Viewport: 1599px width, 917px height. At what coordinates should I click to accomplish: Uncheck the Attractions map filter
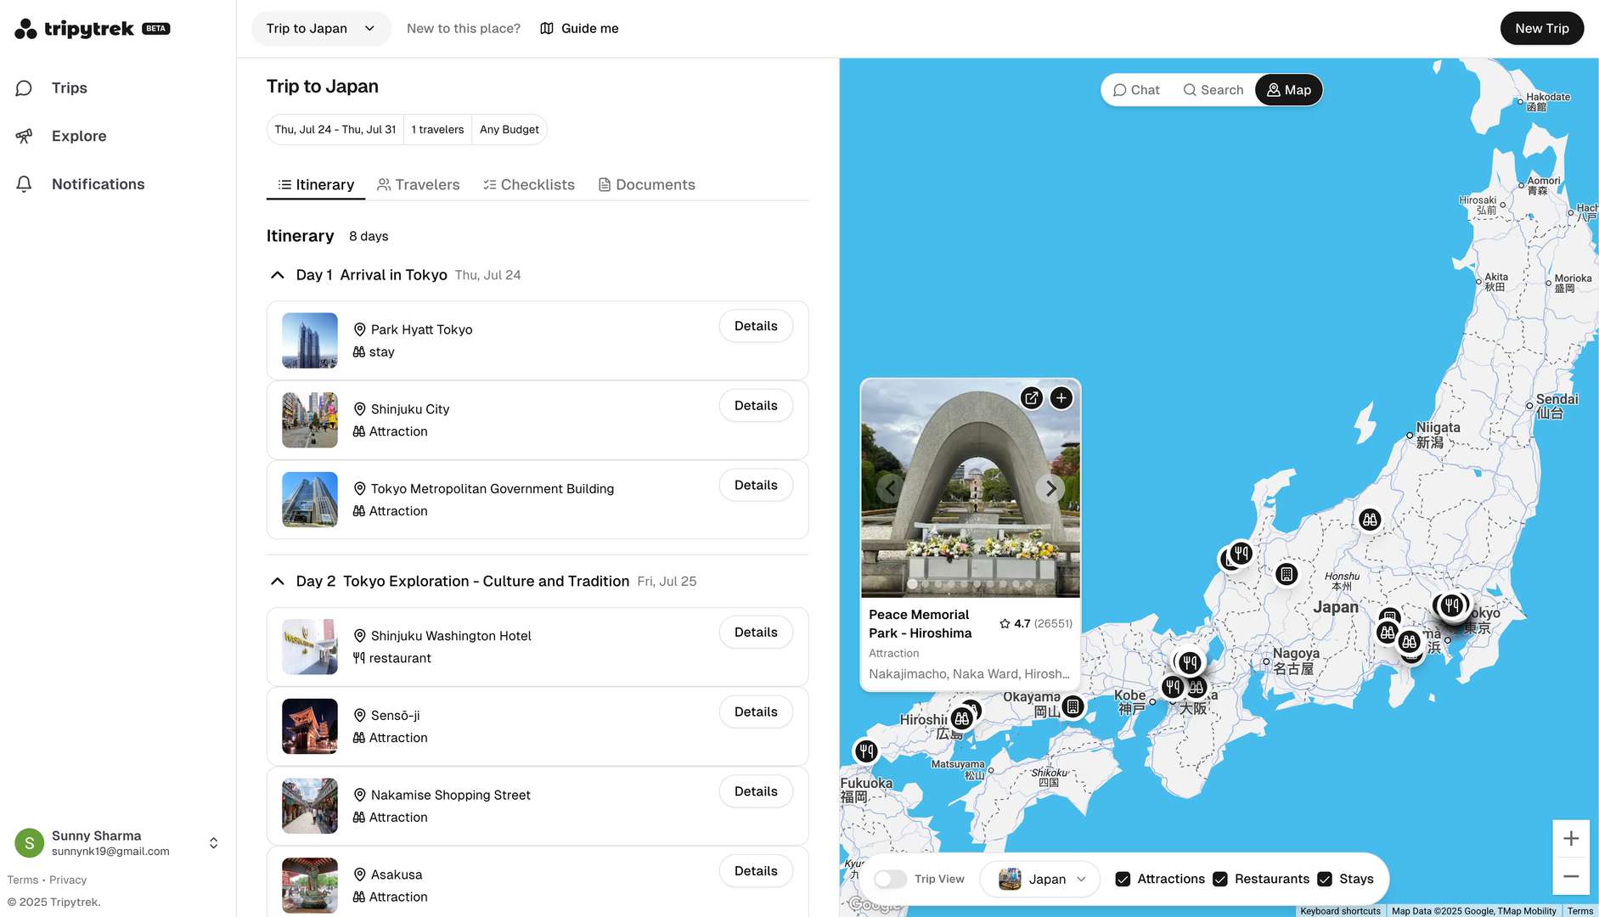(x=1123, y=879)
